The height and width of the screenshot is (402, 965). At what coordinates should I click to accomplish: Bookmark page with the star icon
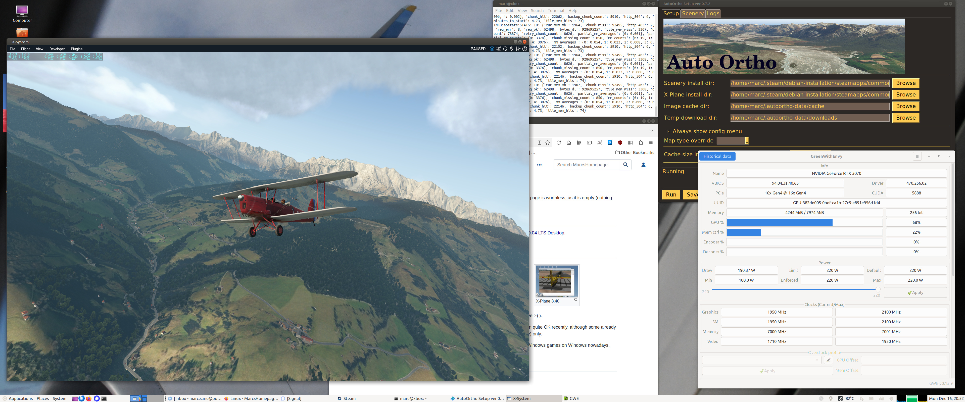(548, 143)
